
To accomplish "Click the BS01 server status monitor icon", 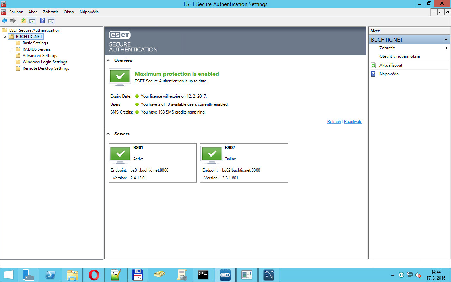I will coord(121,154).
